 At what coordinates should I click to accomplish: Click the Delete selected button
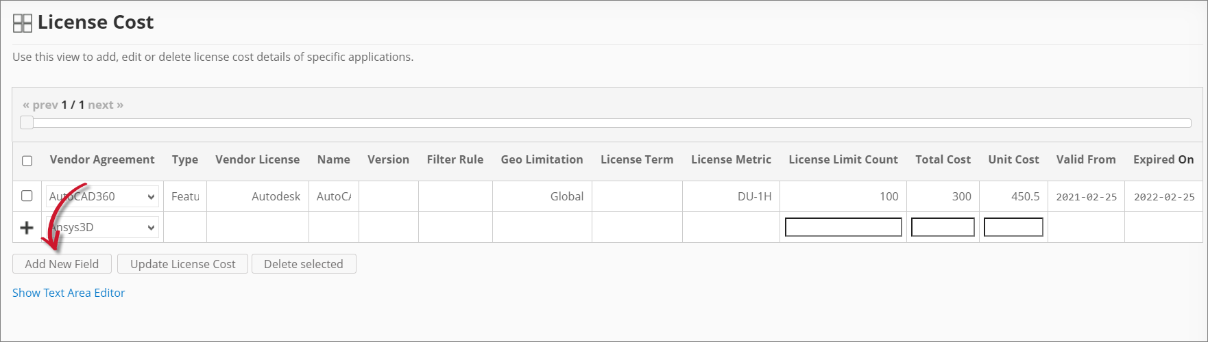(303, 264)
